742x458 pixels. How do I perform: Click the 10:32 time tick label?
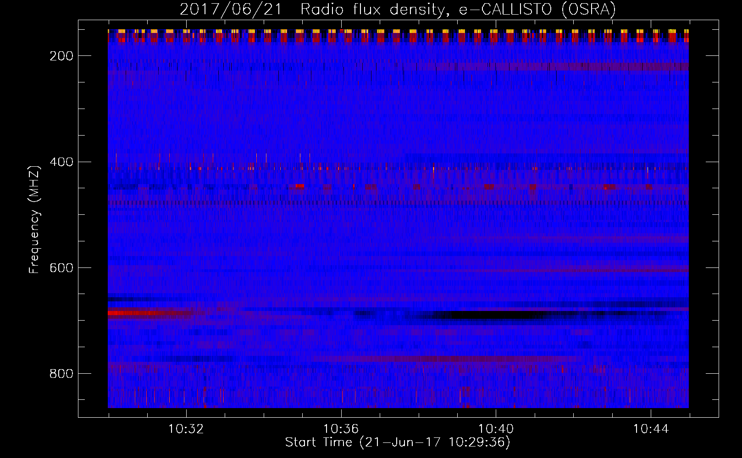[x=186, y=429]
